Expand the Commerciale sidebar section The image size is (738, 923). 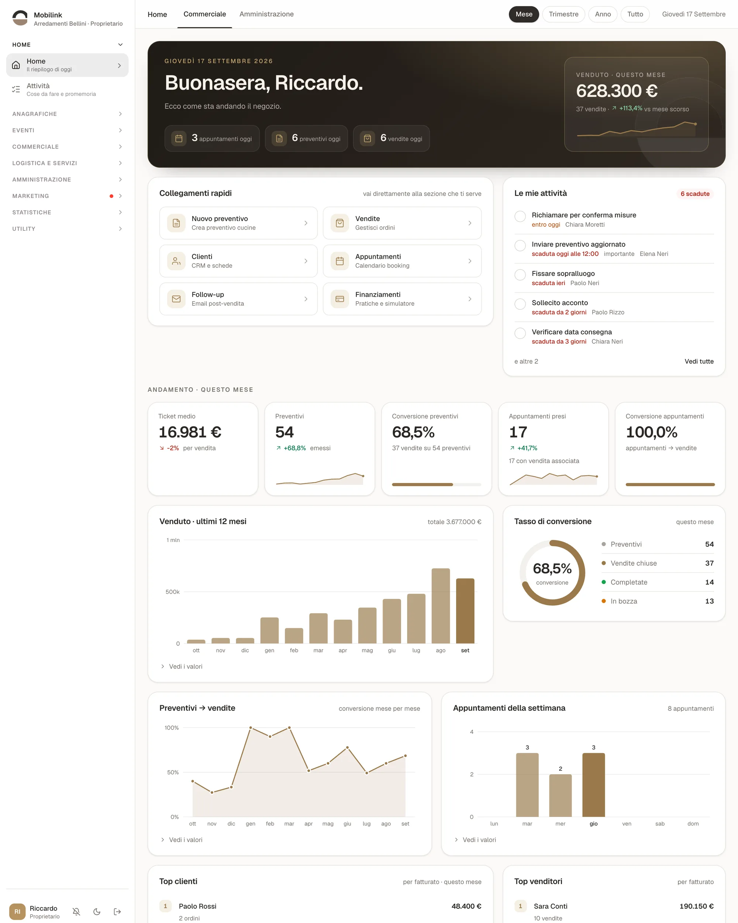[67, 147]
